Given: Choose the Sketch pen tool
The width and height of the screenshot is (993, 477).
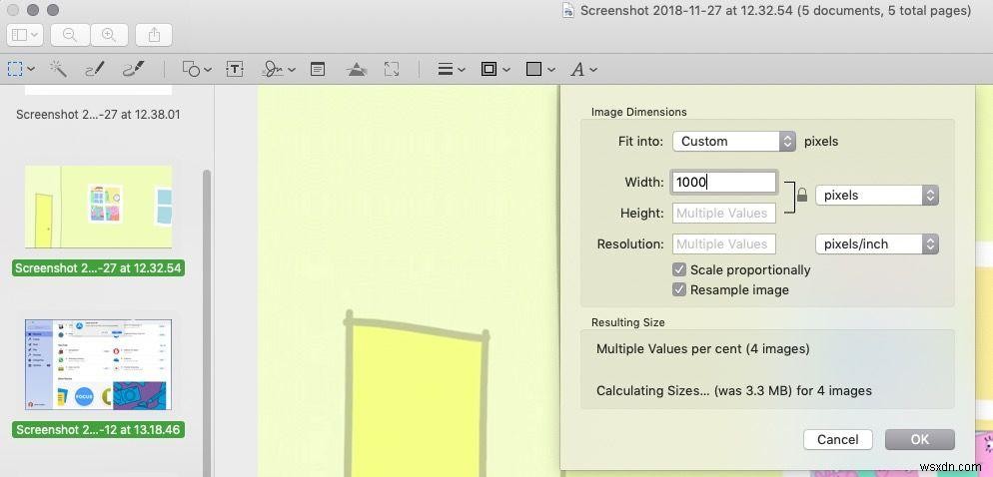Looking at the screenshot, I should coord(95,69).
